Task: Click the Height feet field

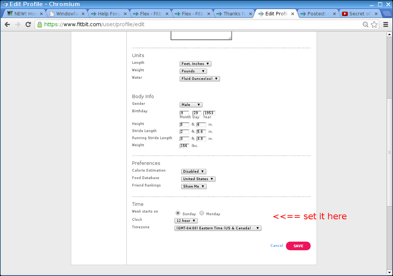Action: pyautogui.click(x=184, y=124)
